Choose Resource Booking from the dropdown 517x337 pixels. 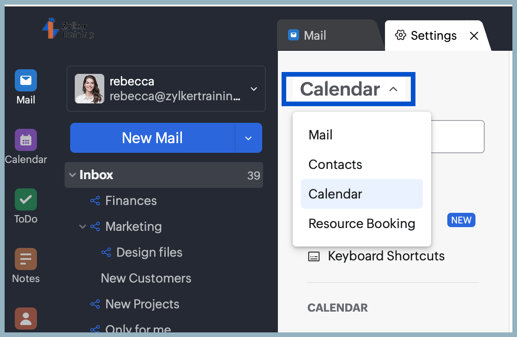pos(362,223)
